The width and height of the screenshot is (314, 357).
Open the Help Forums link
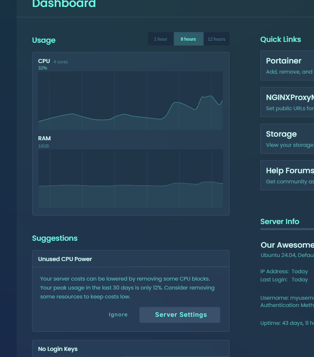point(287,175)
